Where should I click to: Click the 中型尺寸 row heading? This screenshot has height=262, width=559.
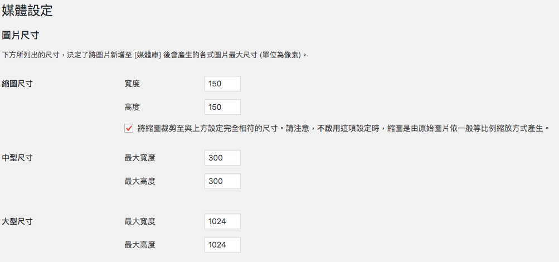pyautogui.click(x=17, y=158)
